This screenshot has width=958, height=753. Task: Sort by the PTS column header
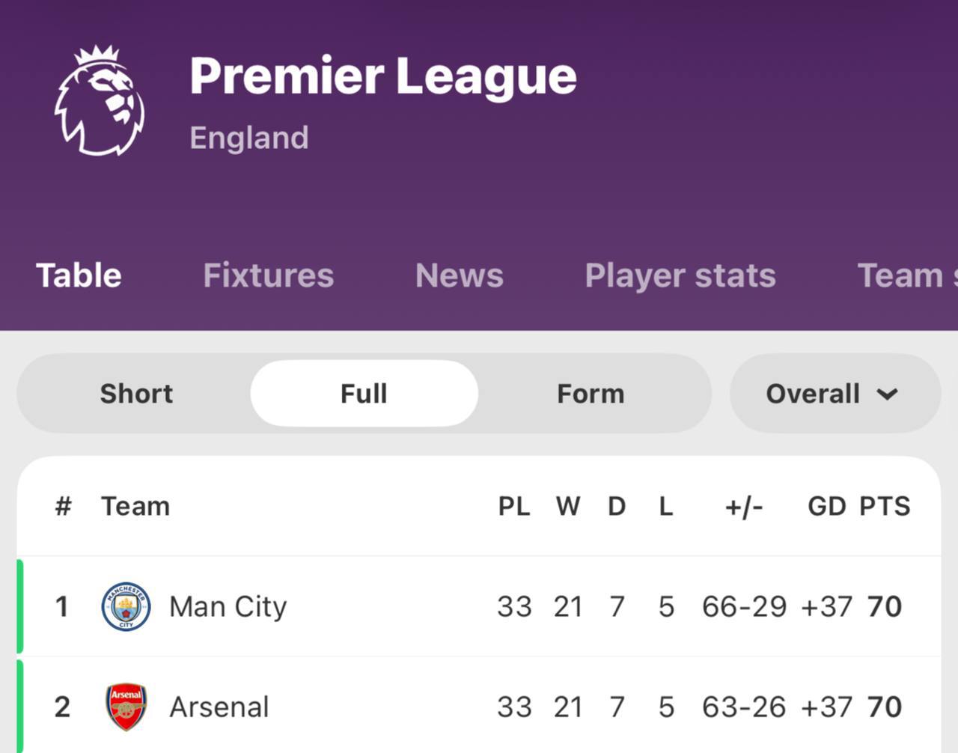[x=885, y=507]
